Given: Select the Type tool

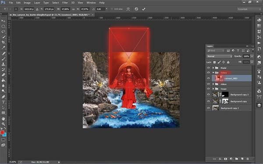Looking at the screenshot, I should point(3,102).
